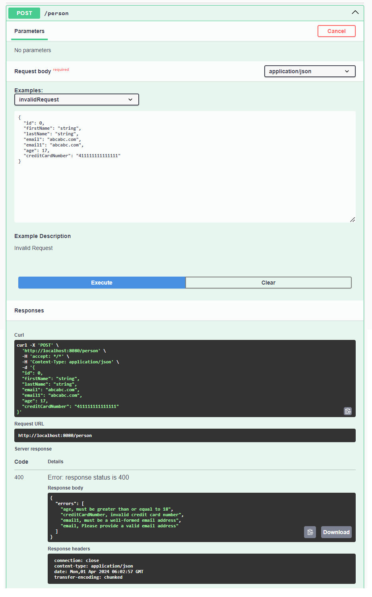Open the application/json content type dropdown
This screenshot has width=372, height=597.
point(310,71)
